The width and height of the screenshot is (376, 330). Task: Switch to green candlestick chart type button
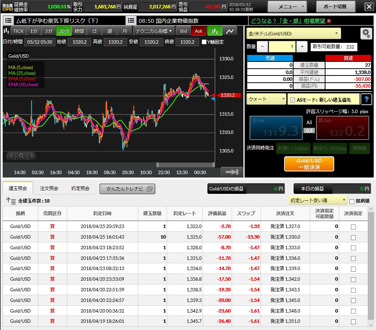pos(215,31)
